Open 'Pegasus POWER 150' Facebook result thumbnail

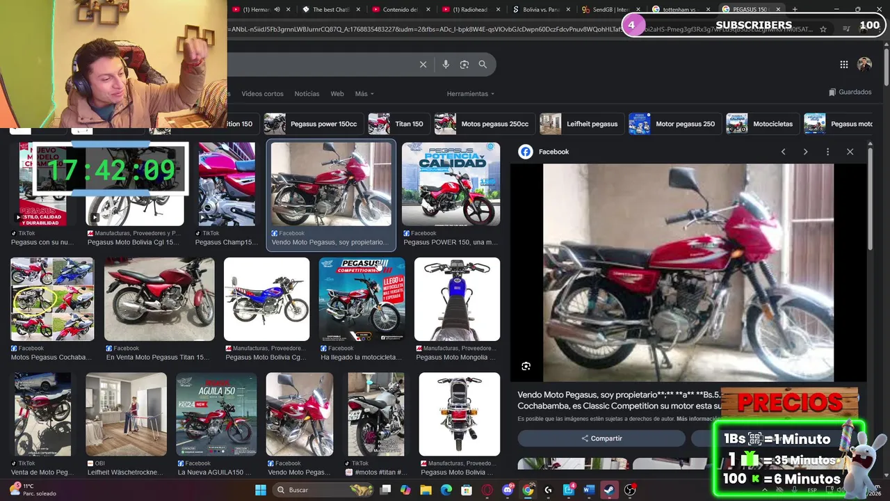451,184
